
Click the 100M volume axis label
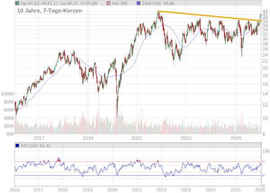click(7, 94)
